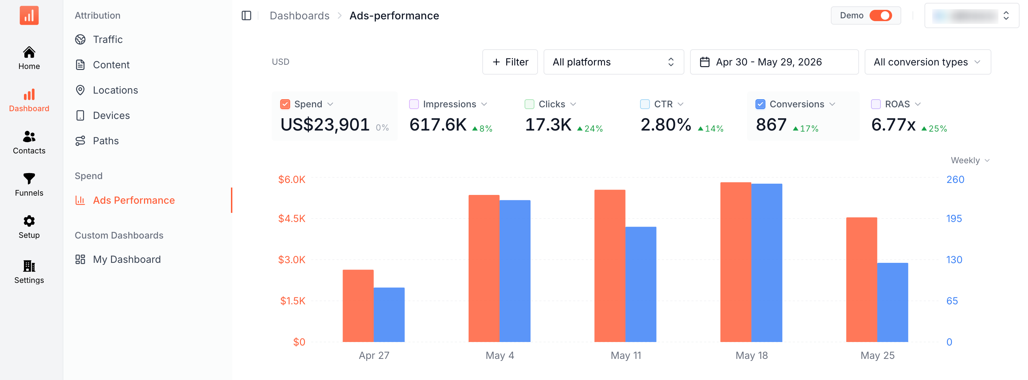Click the orange Spend bar for May 18
This screenshot has height=380, width=1028.
pyautogui.click(x=735, y=262)
